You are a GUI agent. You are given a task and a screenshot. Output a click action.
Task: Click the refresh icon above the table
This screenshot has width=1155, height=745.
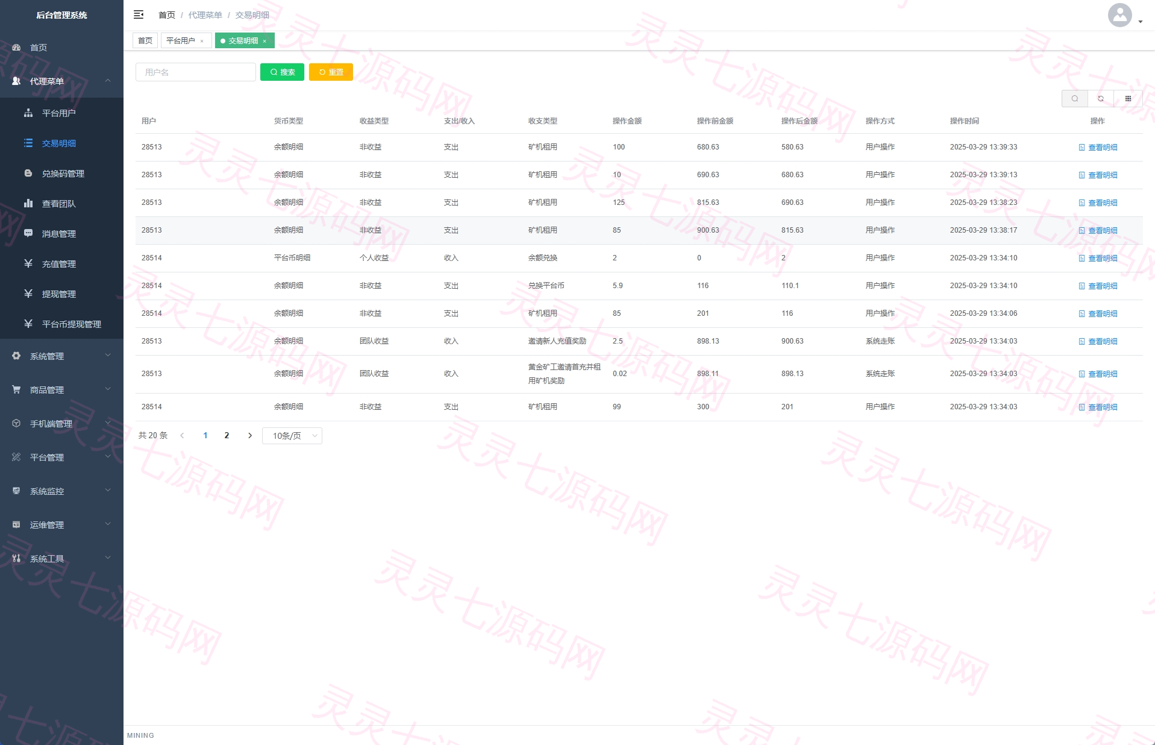(1101, 98)
